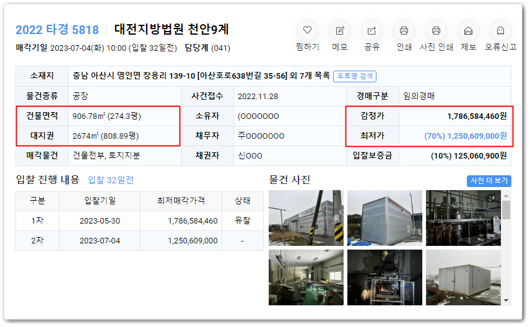Click the 사진 인쇄 photo print icon

coord(436,30)
